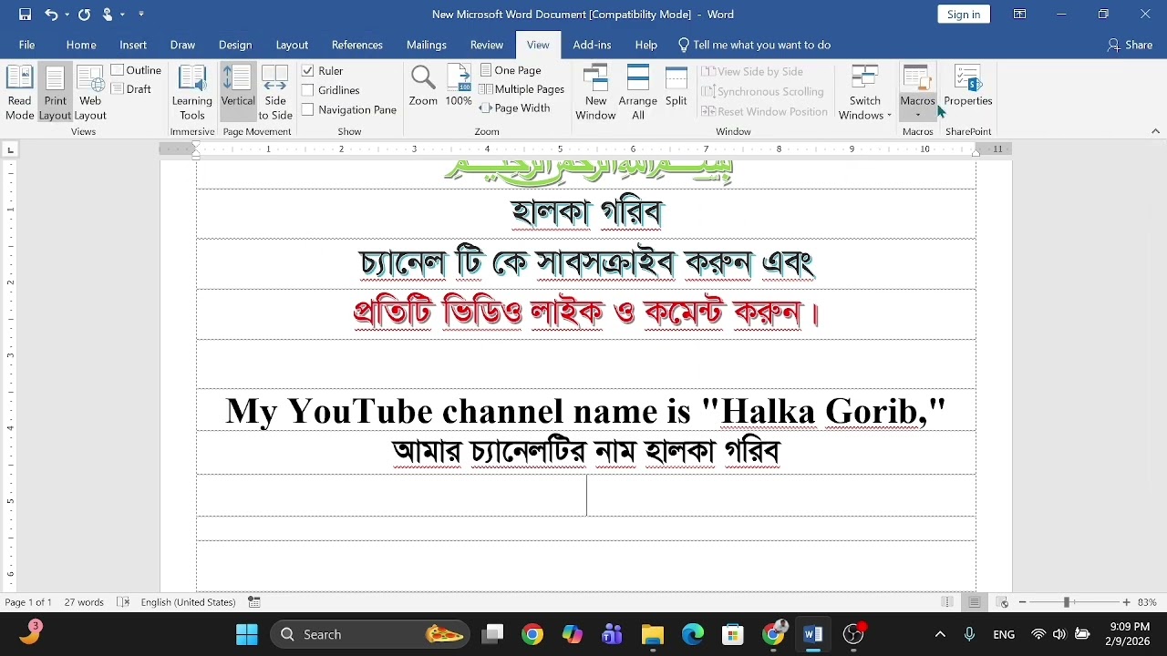This screenshot has height=656, width=1167.
Task: Click the zoom slider handle
Action: (x=1066, y=602)
